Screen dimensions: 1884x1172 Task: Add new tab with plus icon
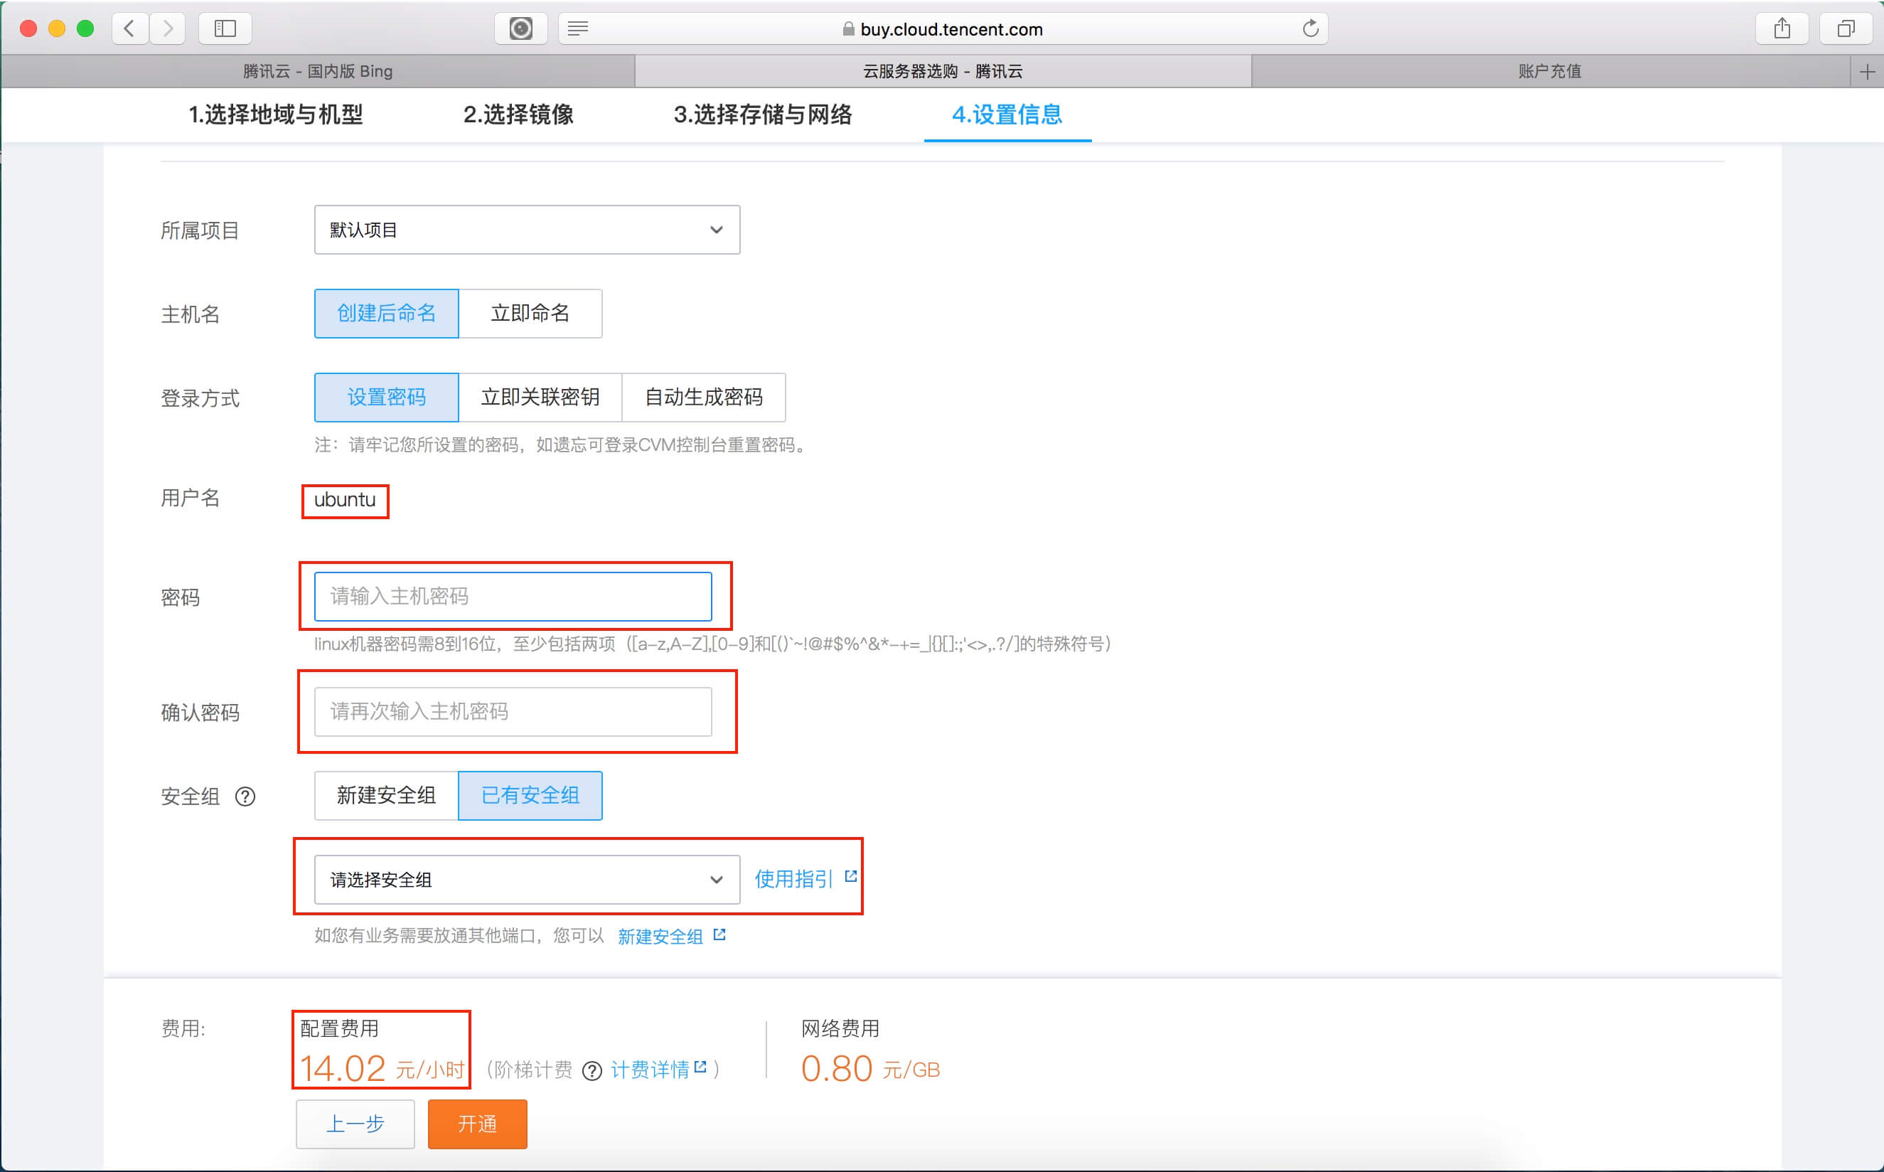(1867, 71)
